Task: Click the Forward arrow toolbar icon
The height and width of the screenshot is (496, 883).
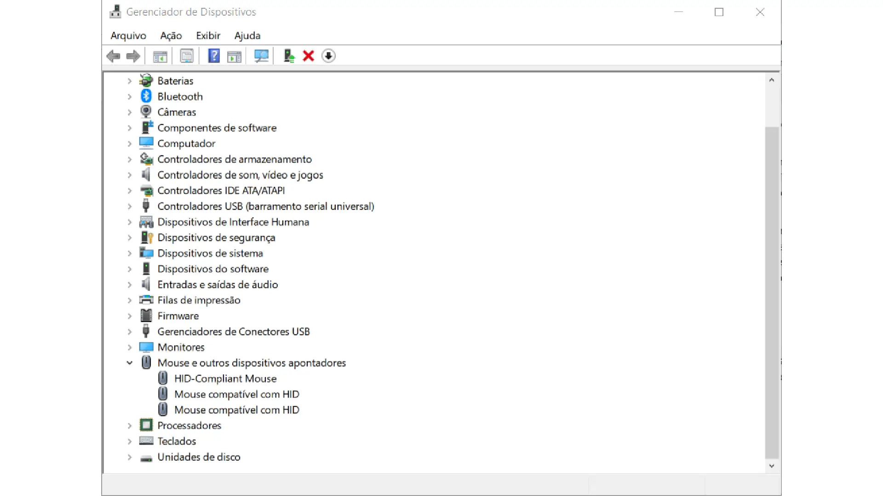Action: tap(133, 56)
